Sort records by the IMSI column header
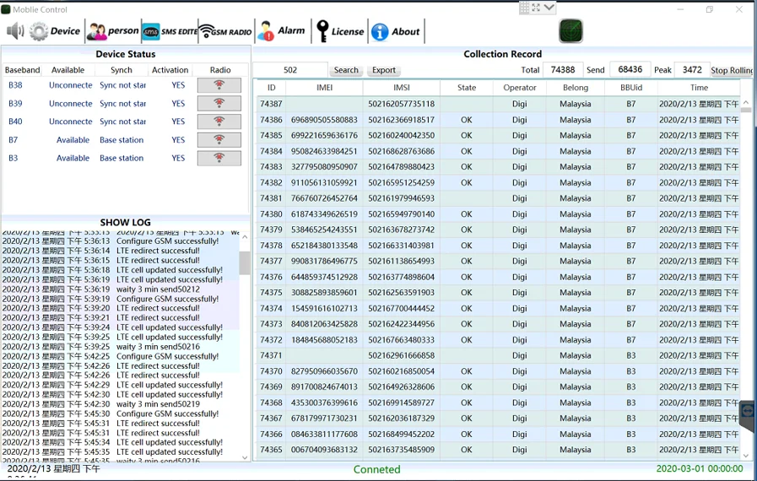757x481 pixels. [402, 88]
